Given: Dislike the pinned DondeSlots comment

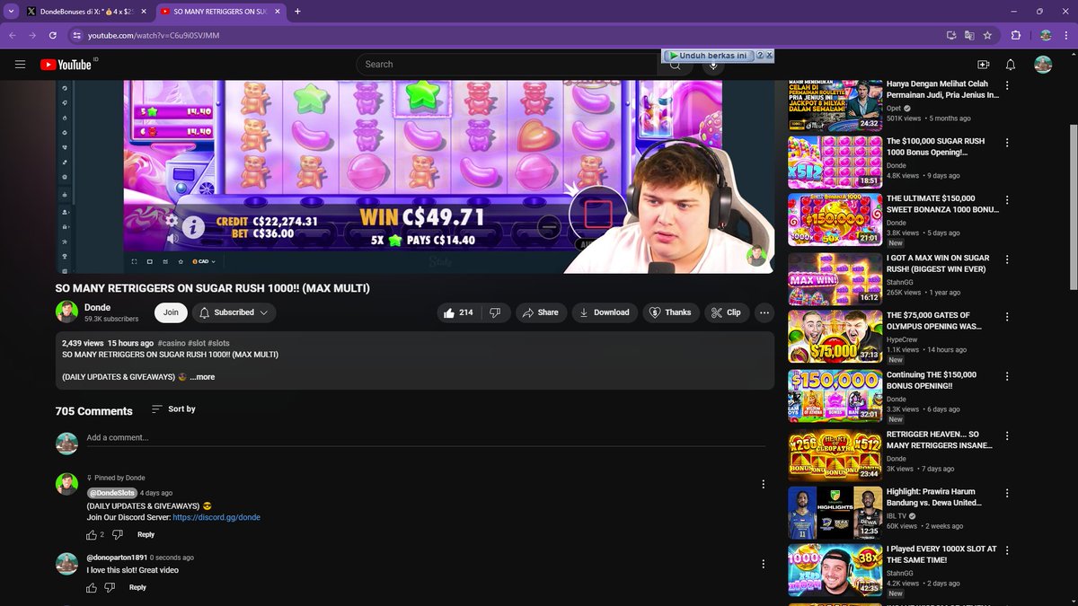Looking at the screenshot, I should (x=118, y=534).
